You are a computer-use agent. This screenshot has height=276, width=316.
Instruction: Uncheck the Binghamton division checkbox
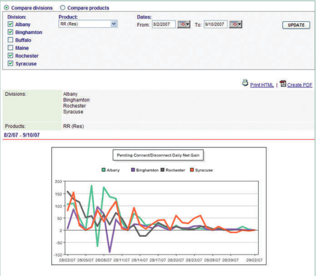coord(10,32)
